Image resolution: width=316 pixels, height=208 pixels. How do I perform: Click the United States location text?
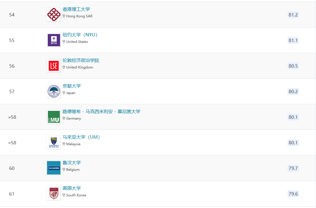coord(77,41)
